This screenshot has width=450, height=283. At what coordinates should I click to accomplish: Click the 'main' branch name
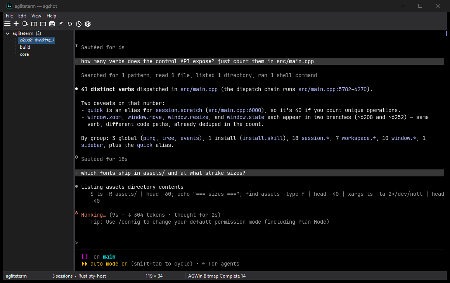[109, 257]
